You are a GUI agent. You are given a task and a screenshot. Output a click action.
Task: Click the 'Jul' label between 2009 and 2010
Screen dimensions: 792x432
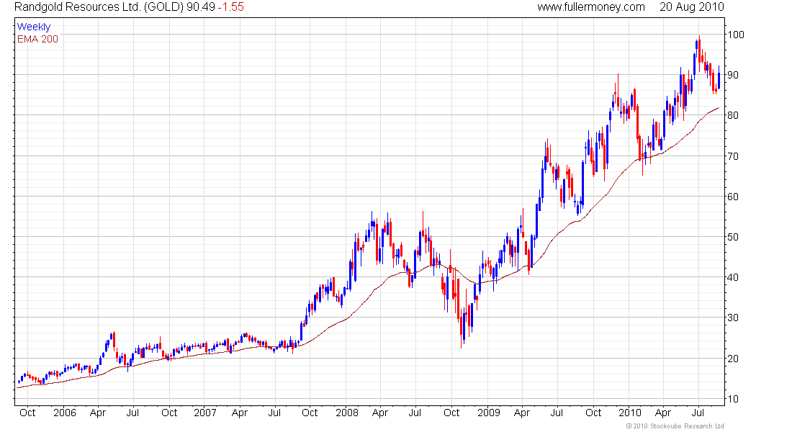557,413
